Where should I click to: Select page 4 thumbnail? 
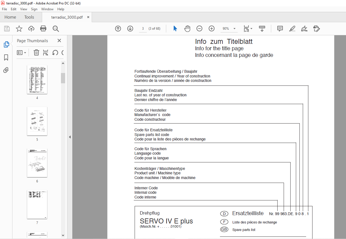pyautogui.click(x=37, y=80)
